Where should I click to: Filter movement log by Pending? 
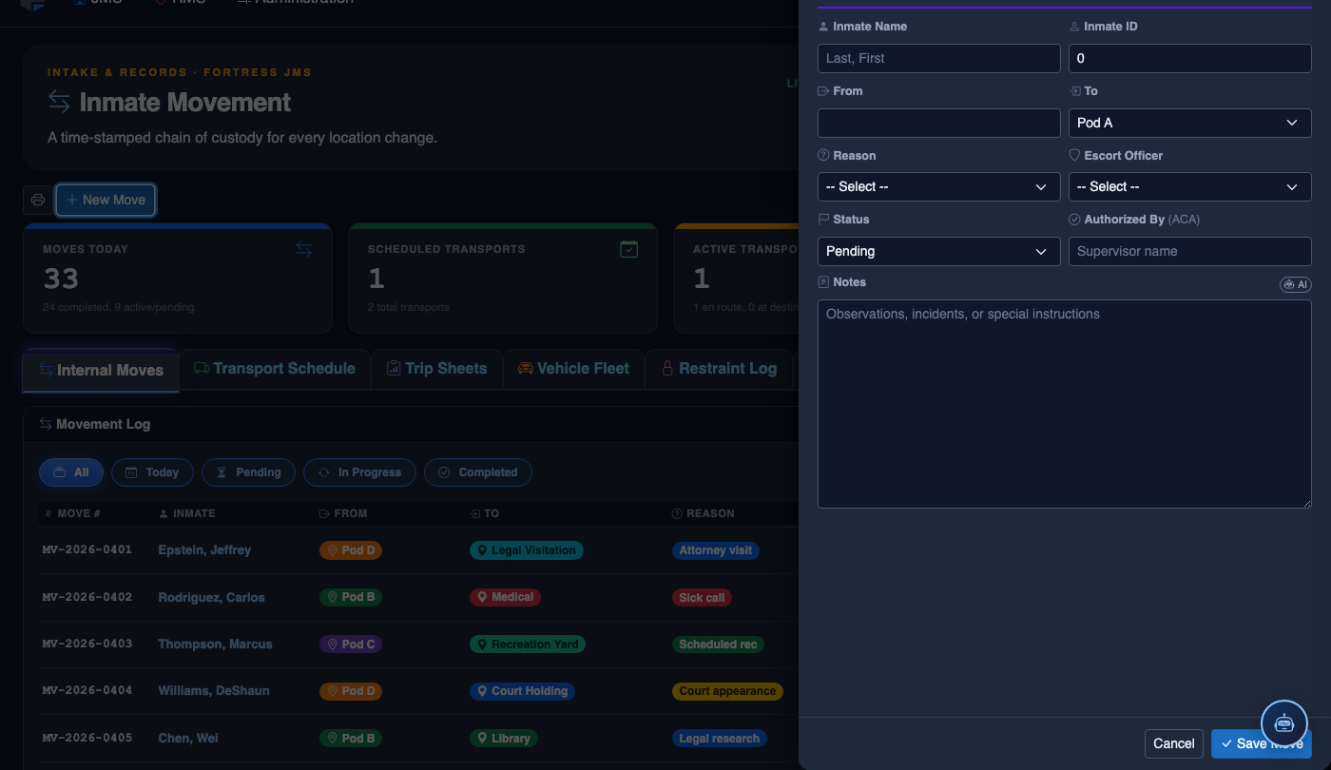(x=248, y=472)
